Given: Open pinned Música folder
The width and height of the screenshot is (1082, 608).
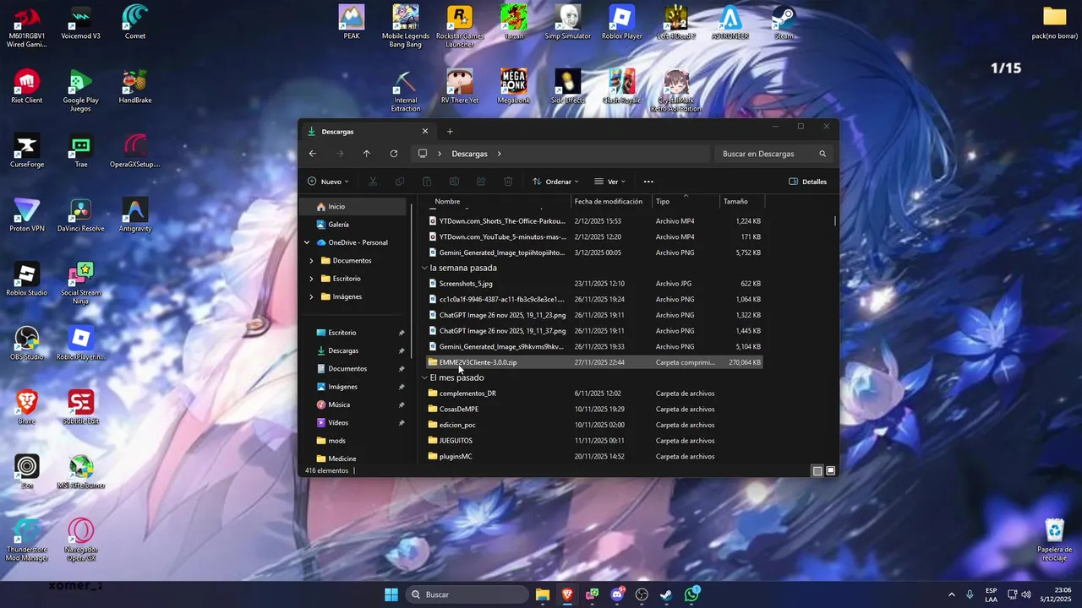Looking at the screenshot, I should pos(353,404).
